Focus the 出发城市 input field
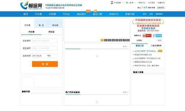The image size is (185, 111). [45, 41]
